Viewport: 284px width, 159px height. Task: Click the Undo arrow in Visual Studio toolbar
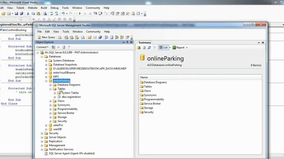[x=63, y=14]
